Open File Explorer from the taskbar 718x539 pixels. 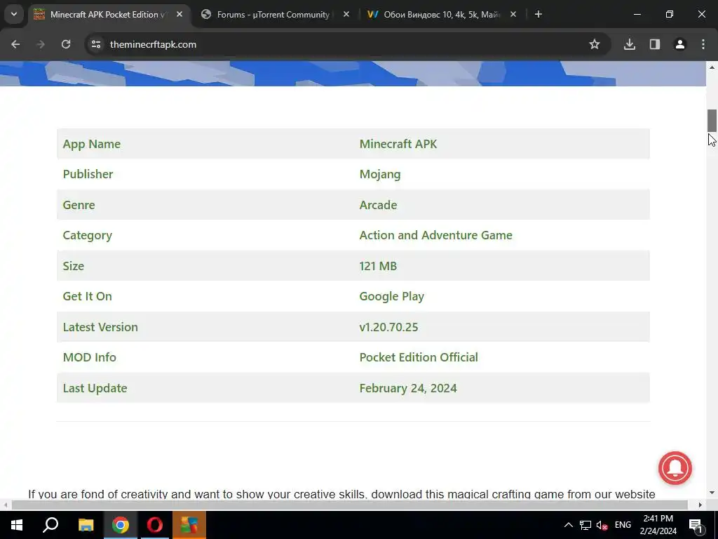point(86,525)
